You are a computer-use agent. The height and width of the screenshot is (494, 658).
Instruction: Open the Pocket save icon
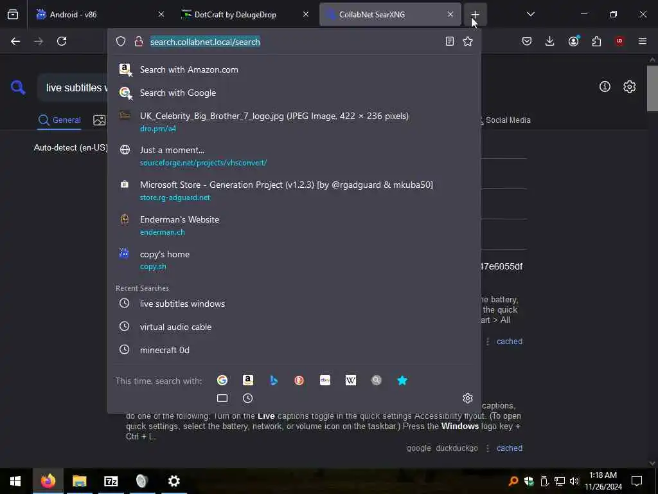click(527, 41)
